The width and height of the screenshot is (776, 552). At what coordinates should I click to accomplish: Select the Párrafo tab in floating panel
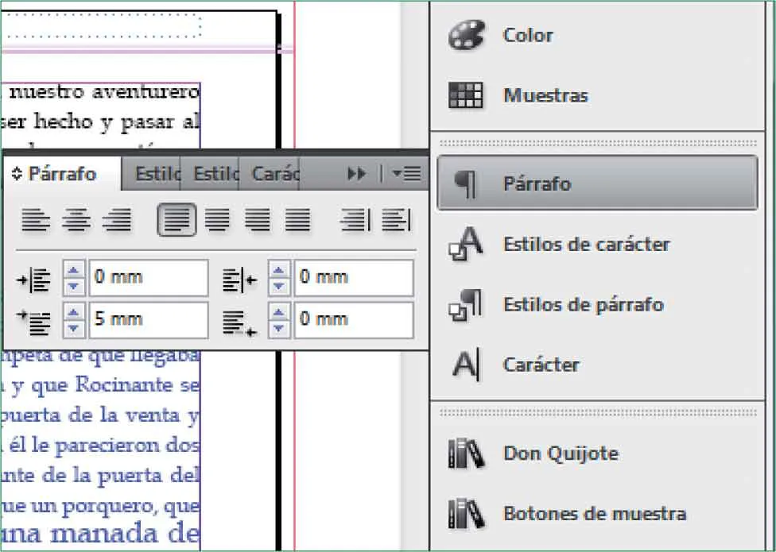pos(62,173)
